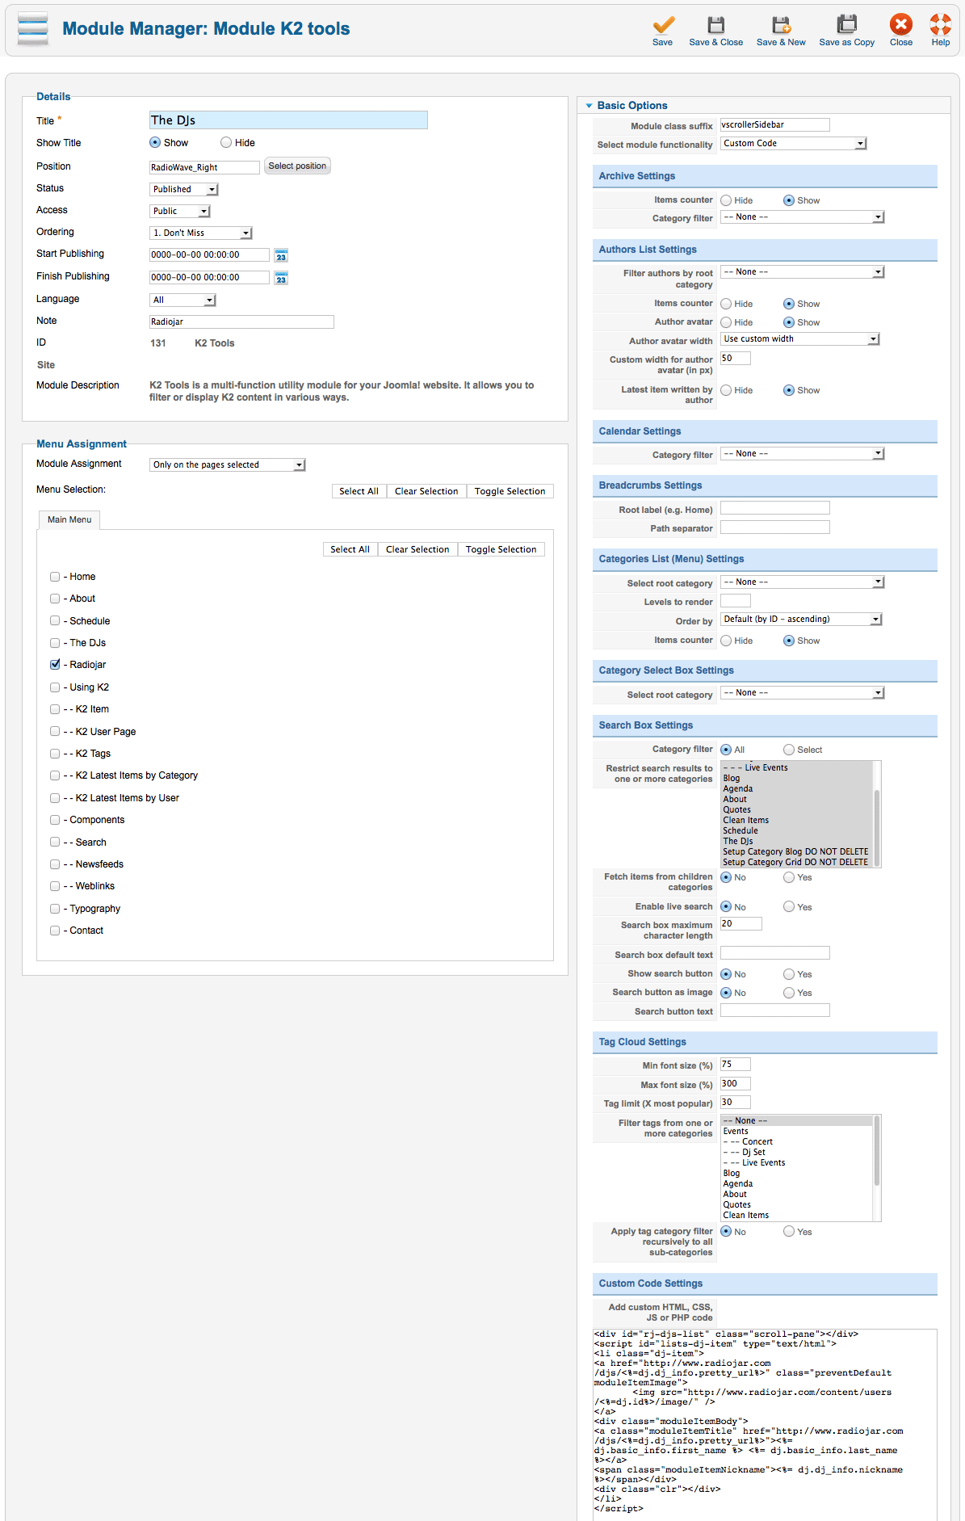Set Author avatar to Hide
Screen dimensions: 965x1521
click(x=726, y=322)
